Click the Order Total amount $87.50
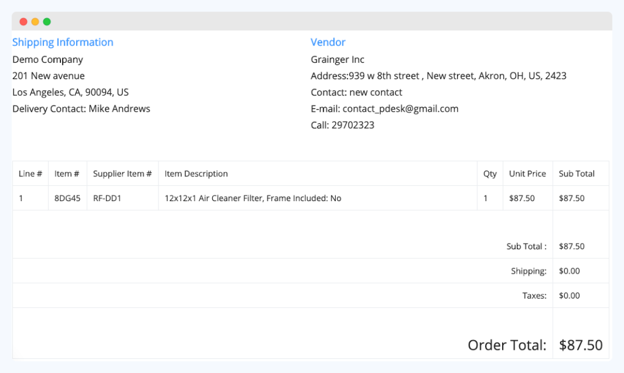 coord(580,344)
